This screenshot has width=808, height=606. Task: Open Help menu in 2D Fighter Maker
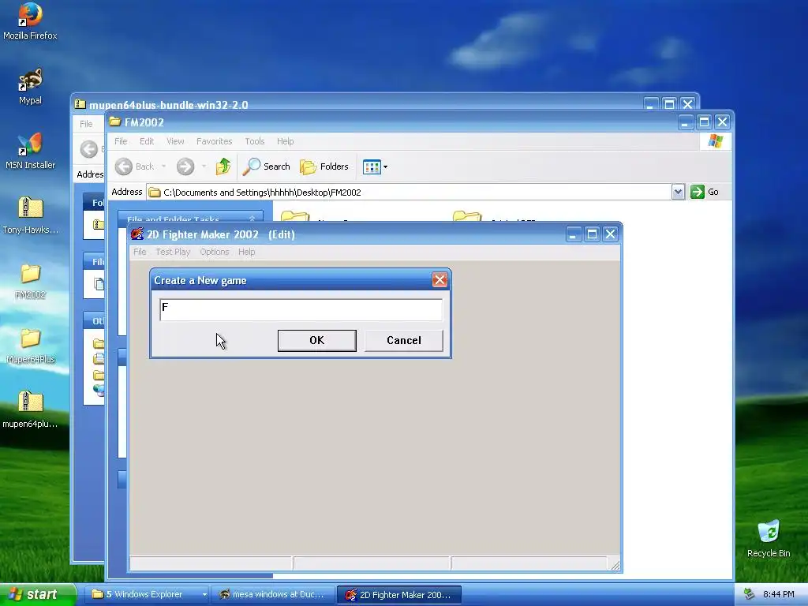click(x=246, y=252)
